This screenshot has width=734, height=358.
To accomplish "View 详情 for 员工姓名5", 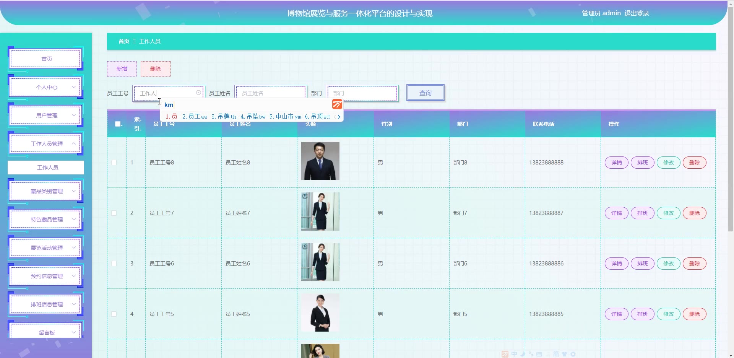I will pos(617,314).
